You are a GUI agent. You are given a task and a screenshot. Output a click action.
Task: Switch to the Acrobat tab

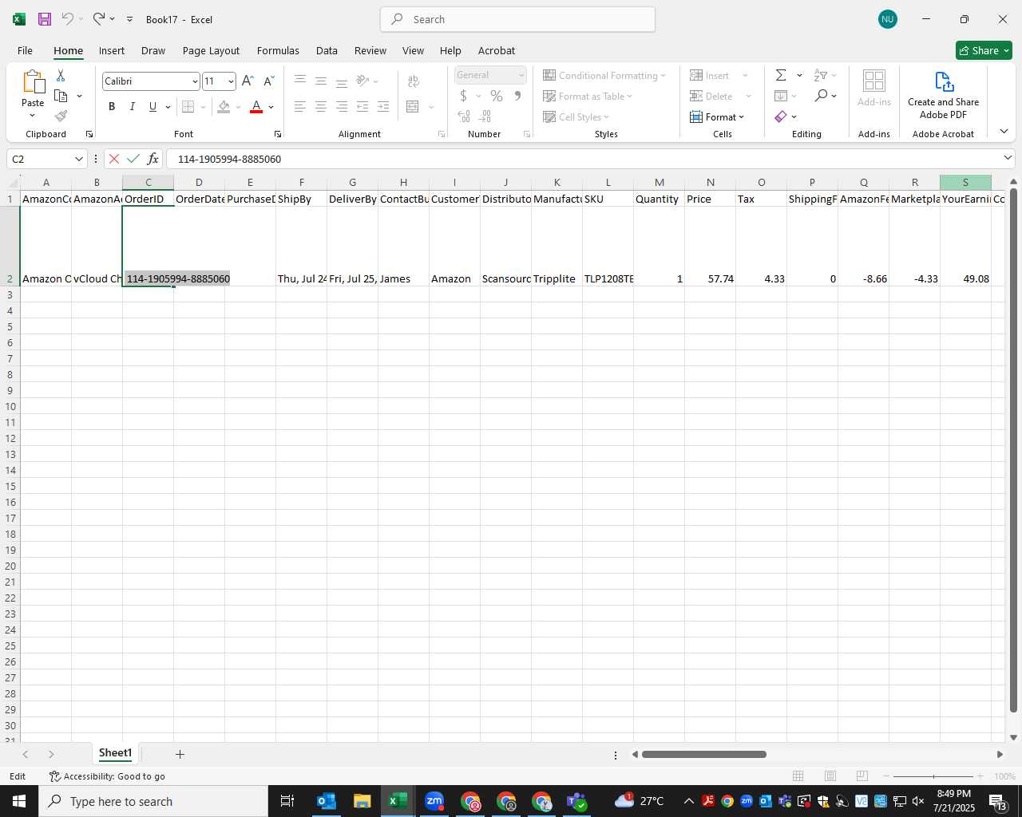(497, 50)
